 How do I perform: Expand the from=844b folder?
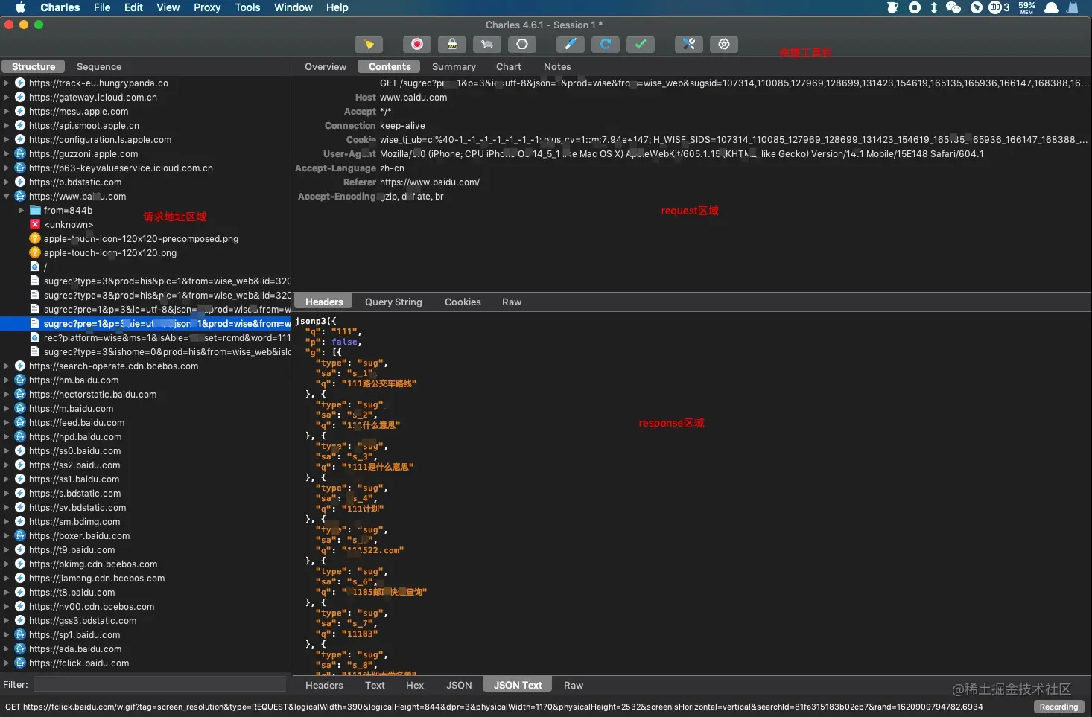click(x=22, y=210)
